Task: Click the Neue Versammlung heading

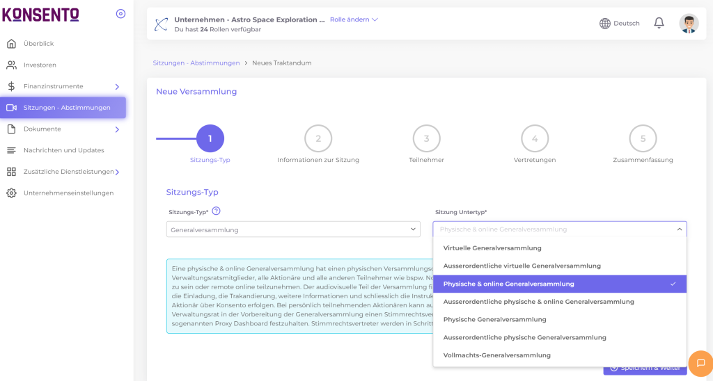Action: coord(196,92)
